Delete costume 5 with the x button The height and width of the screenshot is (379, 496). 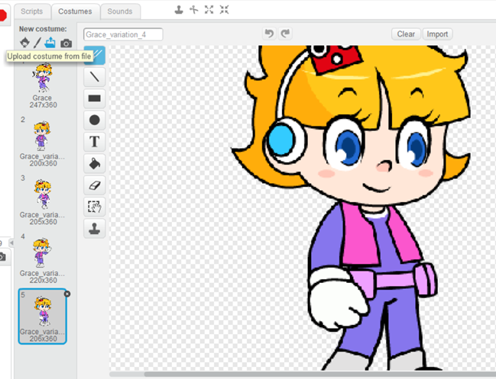[x=66, y=294]
